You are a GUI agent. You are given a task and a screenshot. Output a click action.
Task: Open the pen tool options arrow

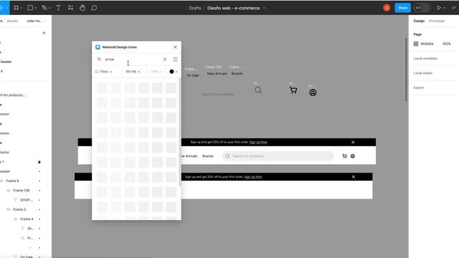pyautogui.click(x=49, y=8)
